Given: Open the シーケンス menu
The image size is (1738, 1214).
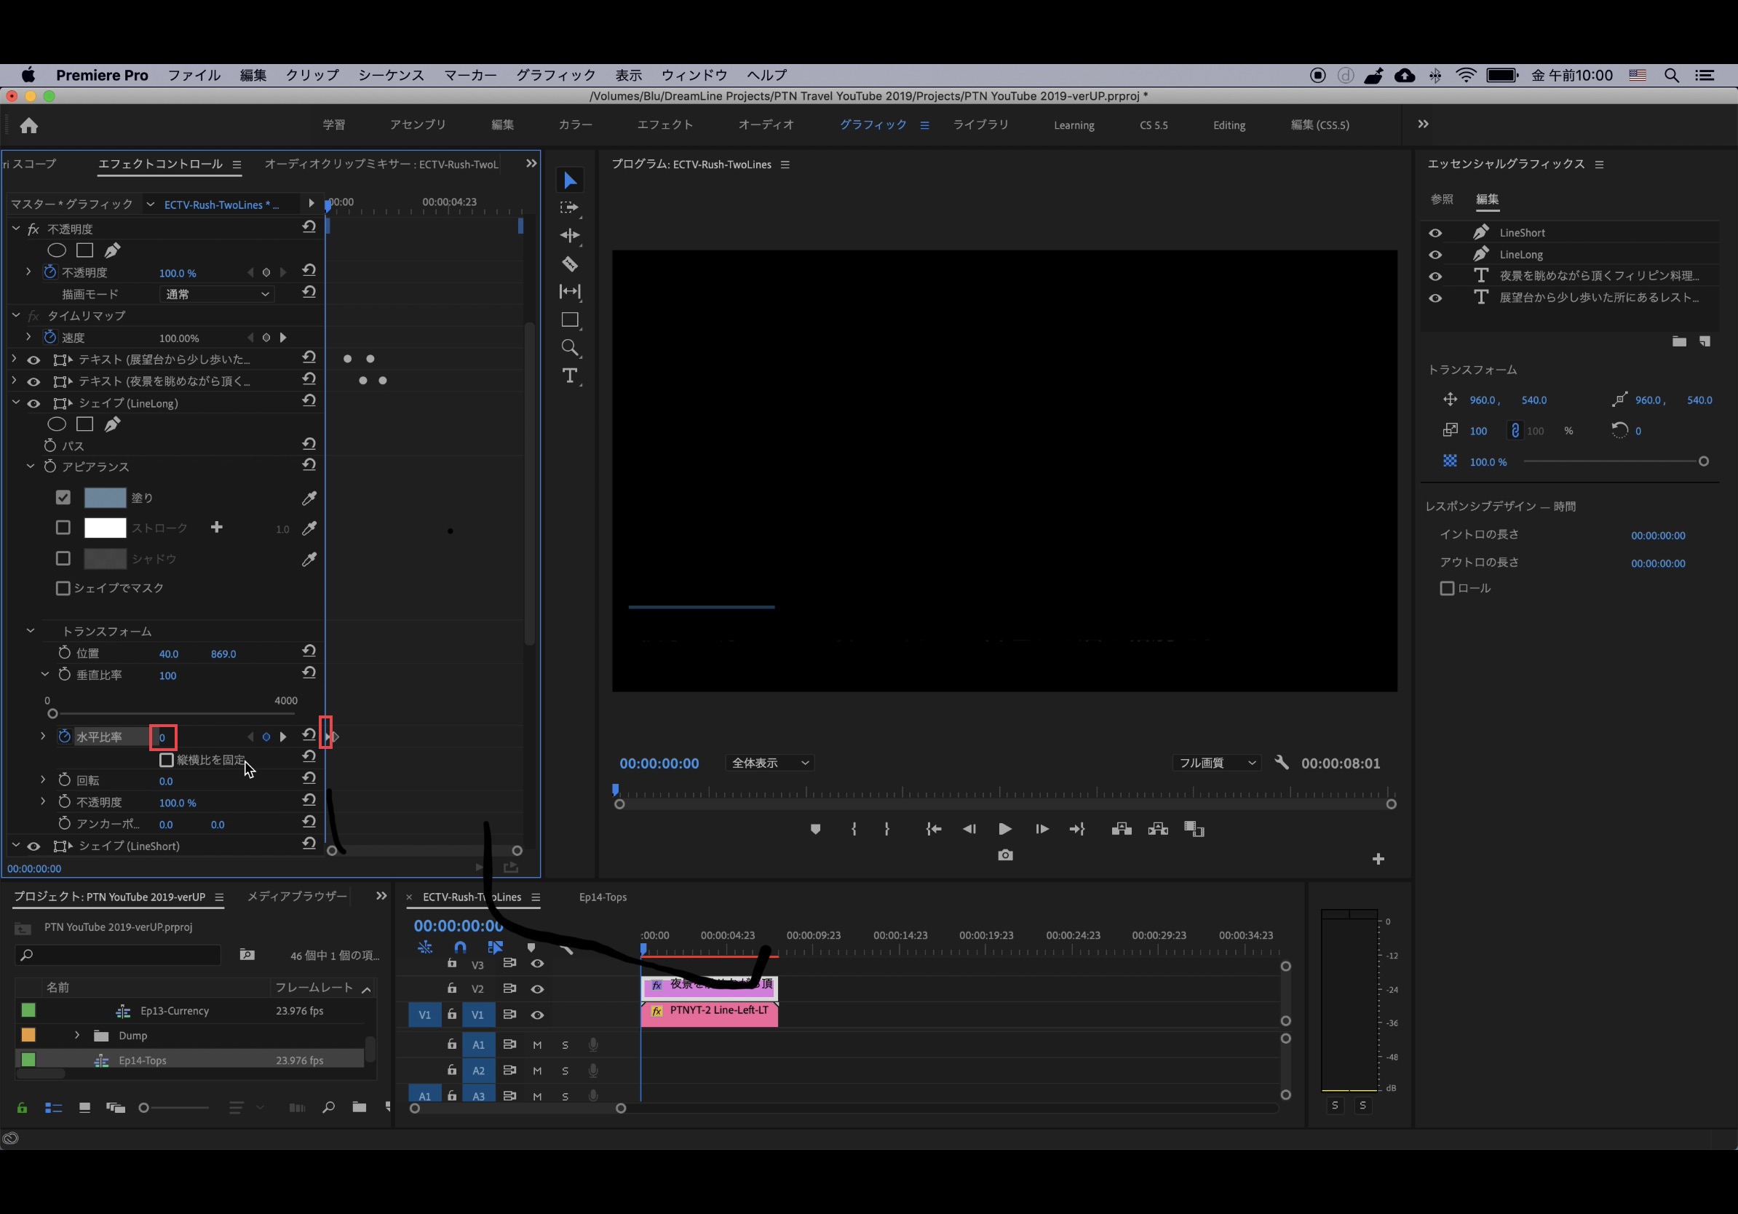Looking at the screenshot, I should click(x=391, y=75).
